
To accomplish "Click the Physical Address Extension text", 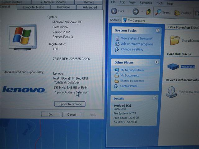I will point(71,92).
